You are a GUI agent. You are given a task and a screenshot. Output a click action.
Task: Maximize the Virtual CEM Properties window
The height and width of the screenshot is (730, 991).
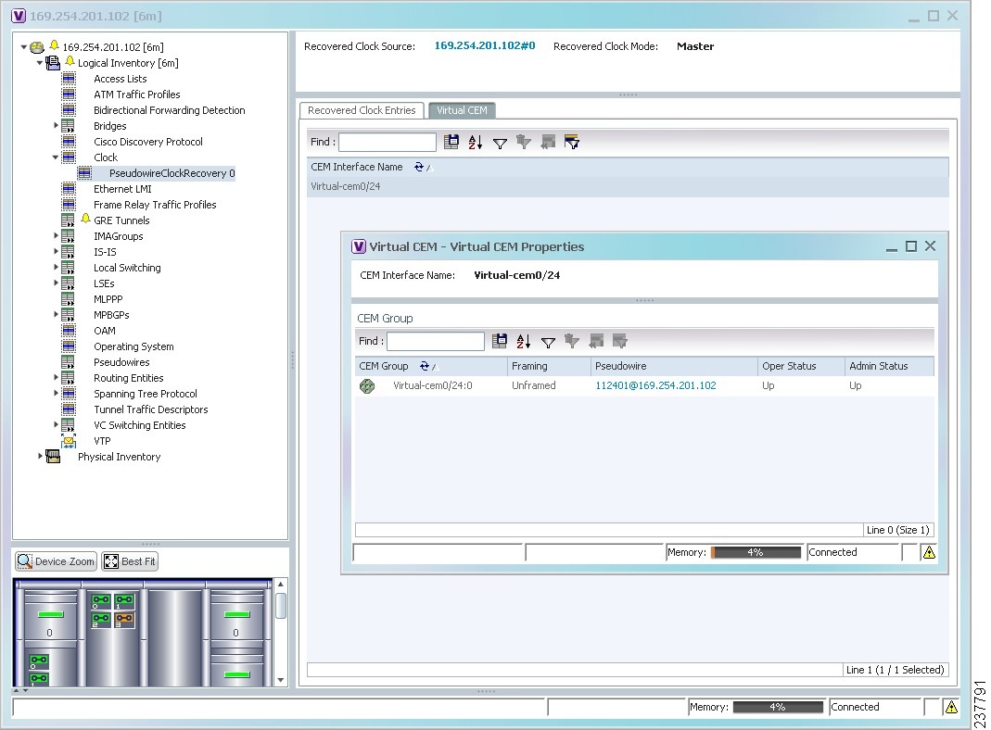(910, 246)
